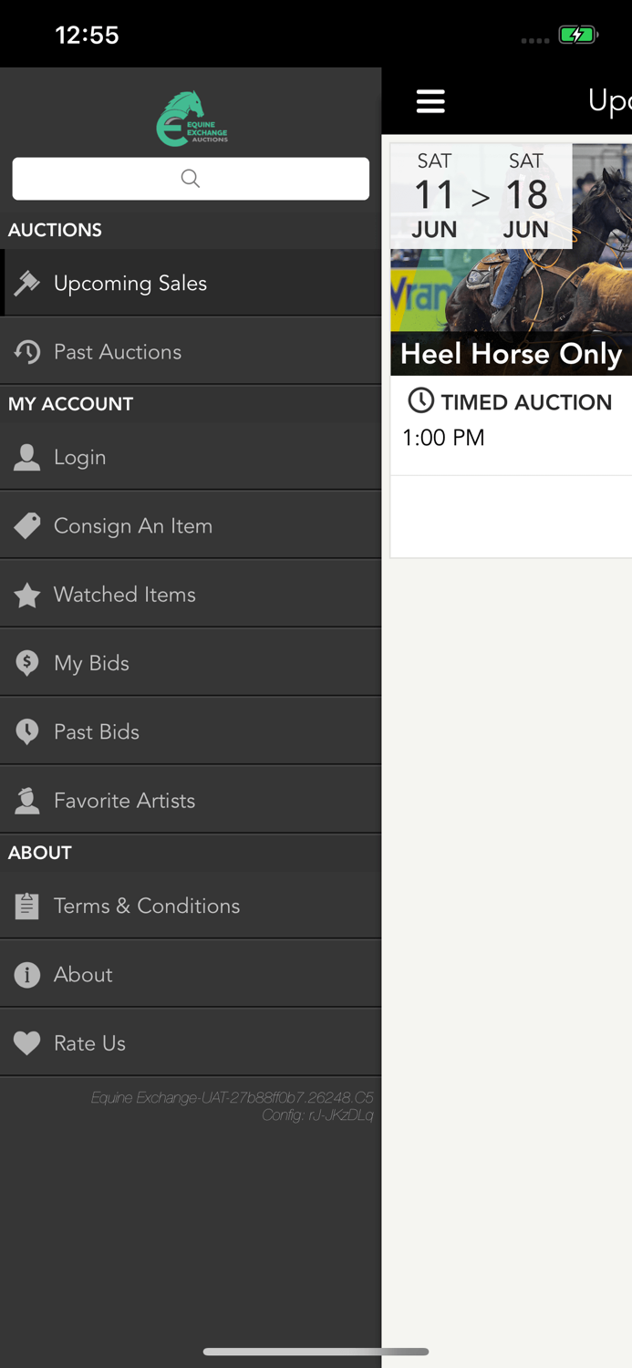Click the dollar pin icon for My Bids
This screenshot has width=632, height=1368.
pos(26,662)
